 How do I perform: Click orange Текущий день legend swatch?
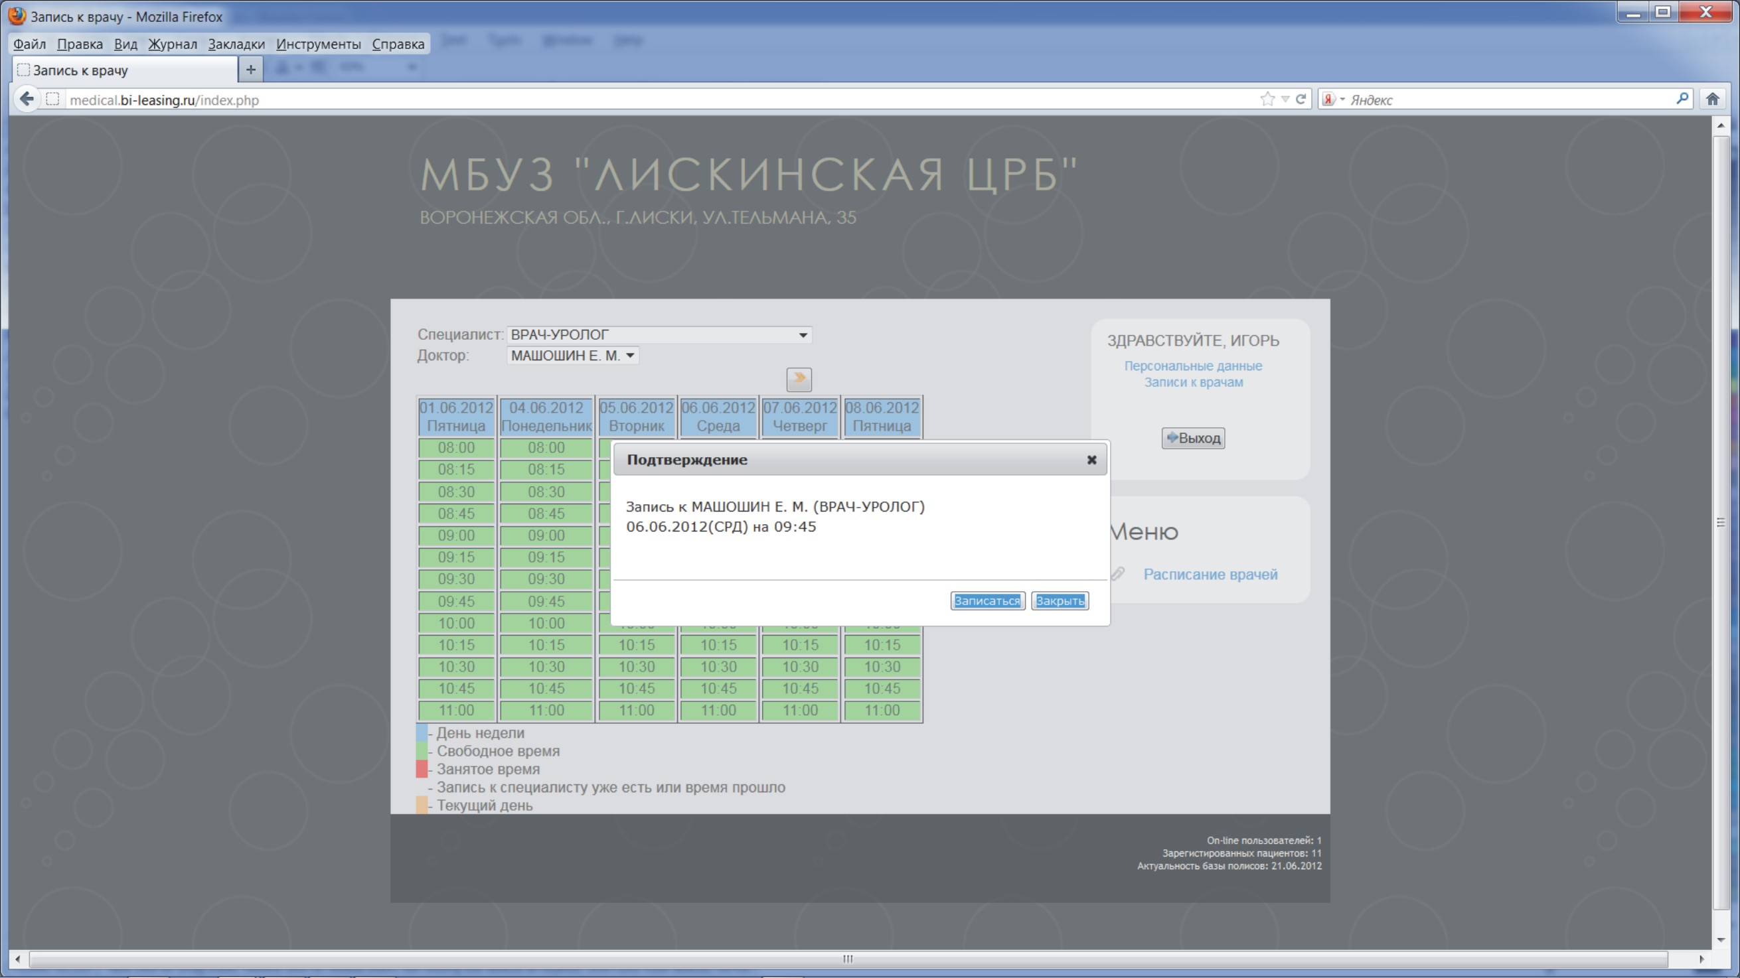click(x=422, y=805)
